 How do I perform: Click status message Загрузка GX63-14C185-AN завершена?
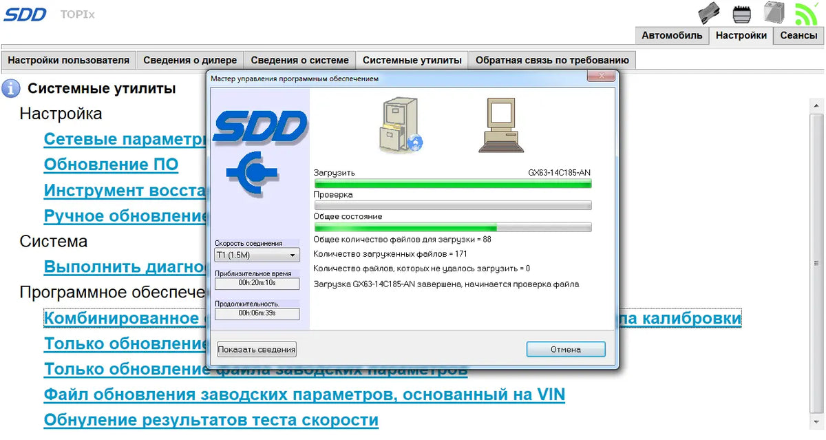tap(446, 284)
